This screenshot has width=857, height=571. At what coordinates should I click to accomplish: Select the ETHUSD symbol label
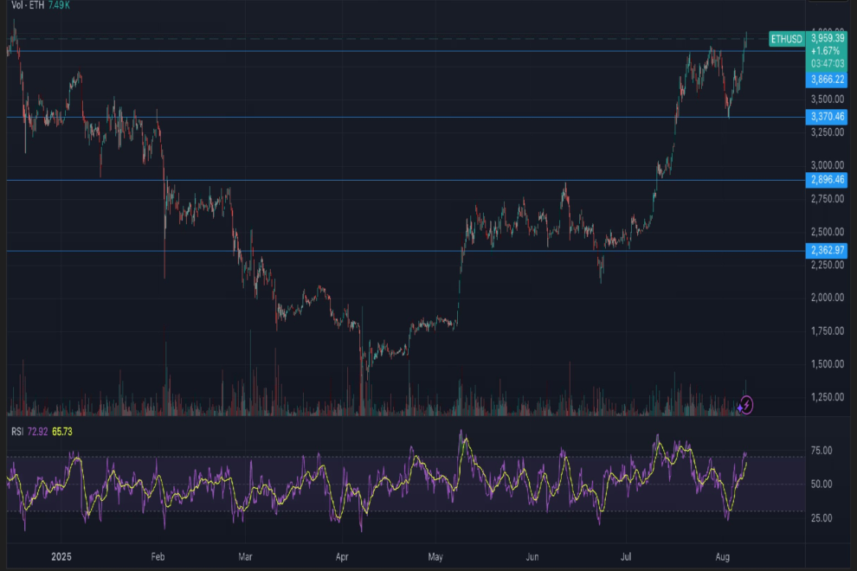[786, 39]
